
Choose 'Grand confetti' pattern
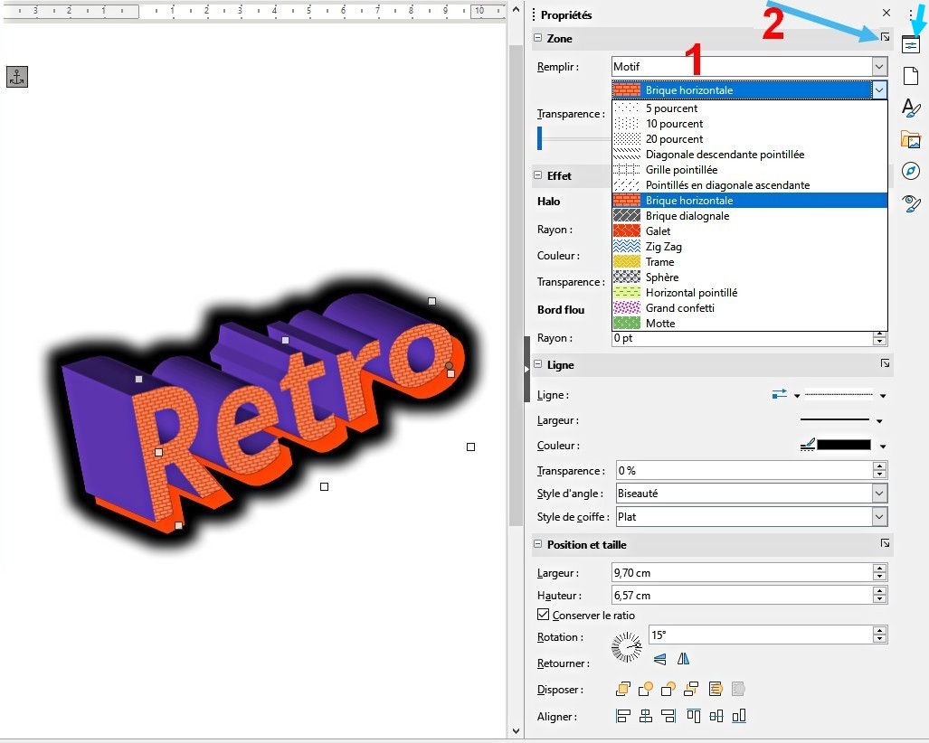pyautogui.click(x=750, y=308)
